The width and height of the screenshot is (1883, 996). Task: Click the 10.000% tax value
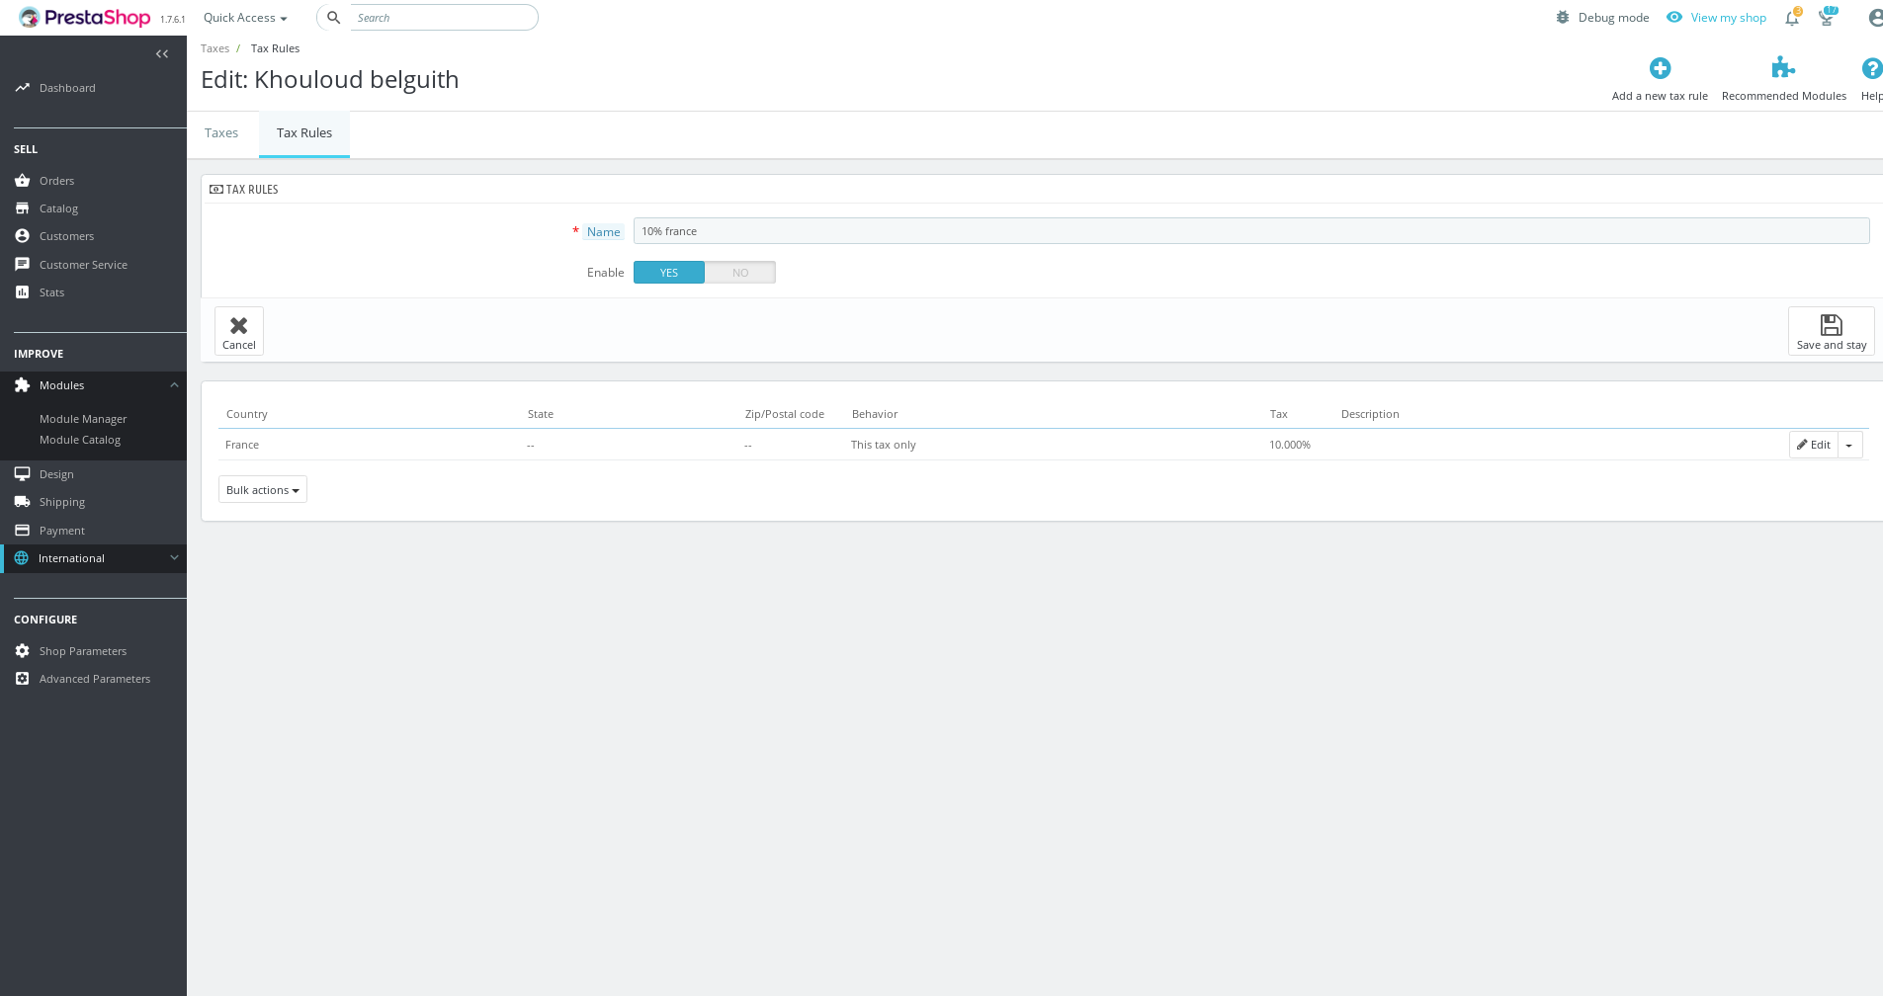point(1290,445)
